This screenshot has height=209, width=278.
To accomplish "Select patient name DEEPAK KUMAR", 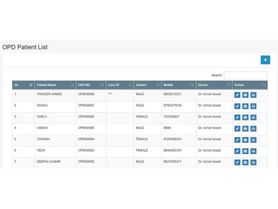I will click(48, 162).
